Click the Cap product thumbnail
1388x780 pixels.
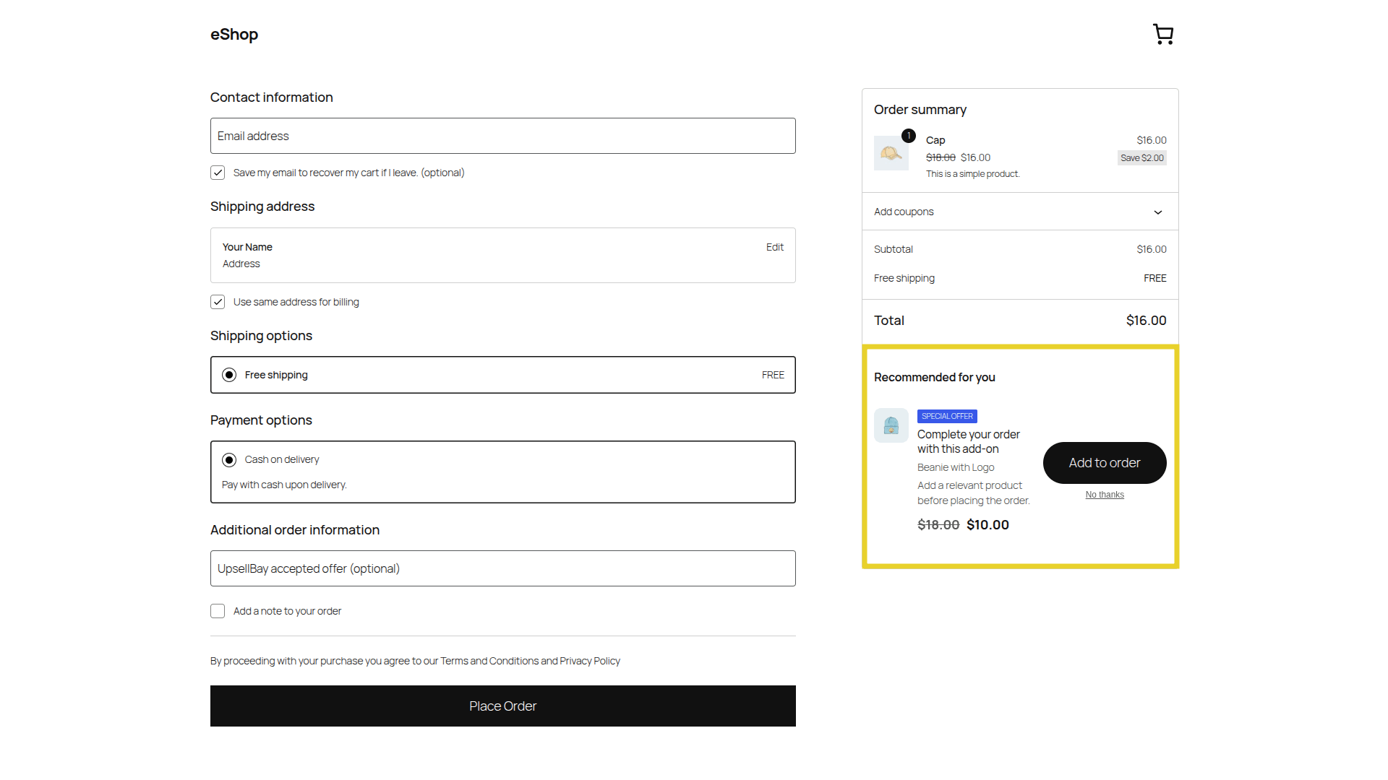tap(891, 153)
